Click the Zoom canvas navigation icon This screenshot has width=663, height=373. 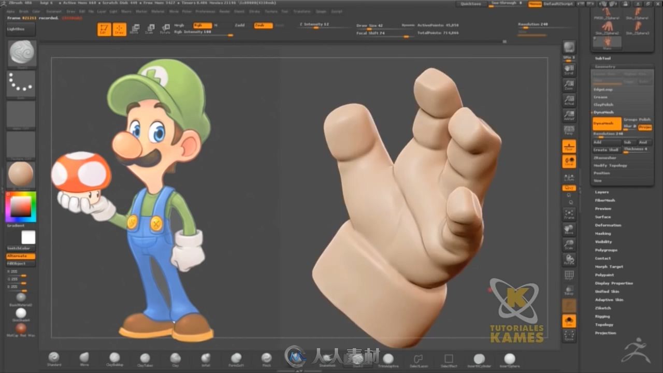[569, 84]
